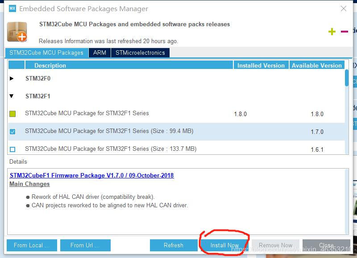Collapse the STM32F1 tree node

click(12, 96)
